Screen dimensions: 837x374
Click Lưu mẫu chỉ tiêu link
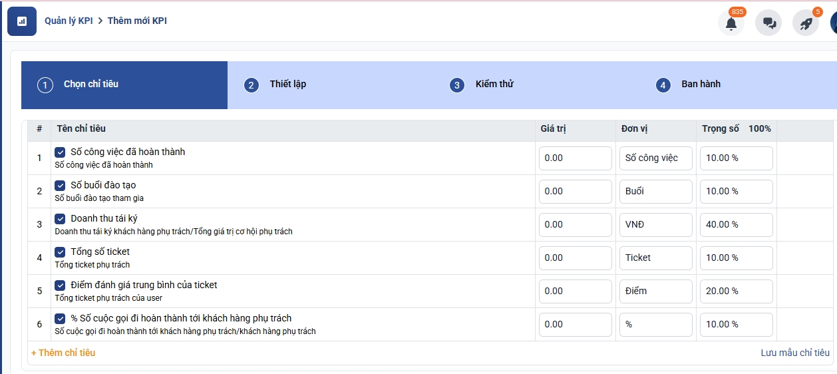[x=795, y=353]
